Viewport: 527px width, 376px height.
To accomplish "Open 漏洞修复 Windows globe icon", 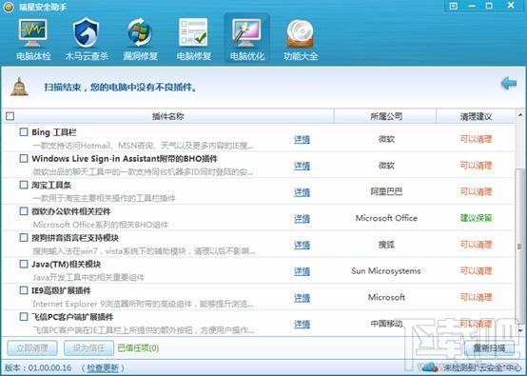I will point(140,33).
